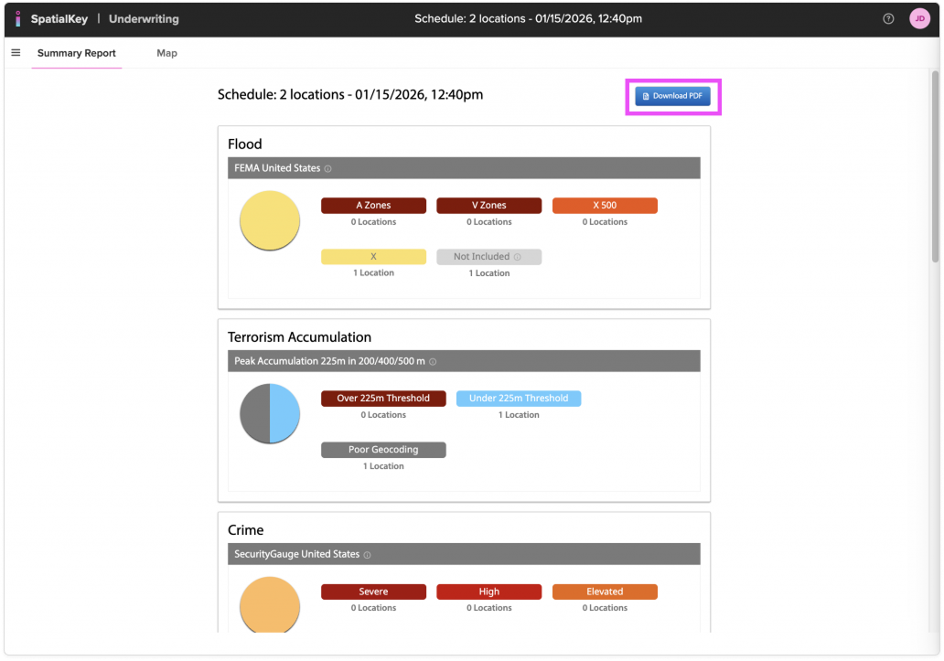Screen dimensions: 944x661
Task: Click the SpatialKey logo icon
Action: pyautogui.click(x=17, y=19)
